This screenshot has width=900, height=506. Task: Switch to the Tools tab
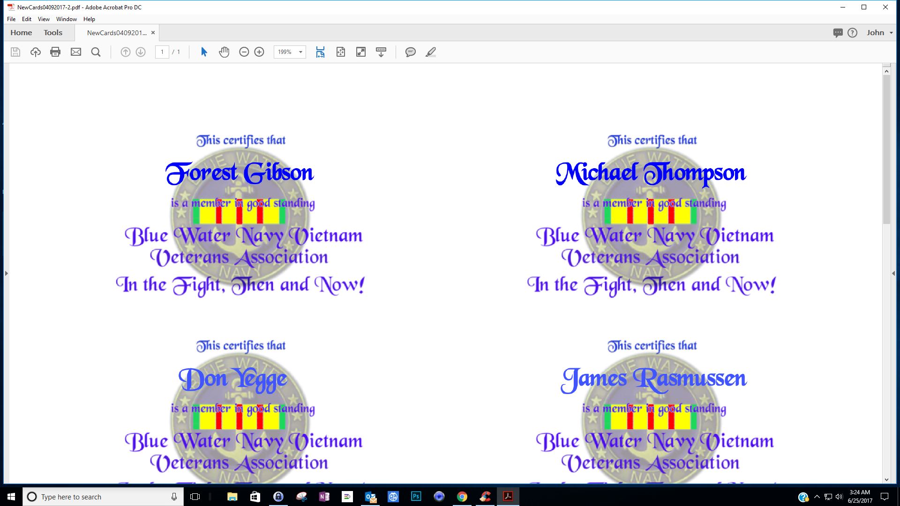(53, 33)
